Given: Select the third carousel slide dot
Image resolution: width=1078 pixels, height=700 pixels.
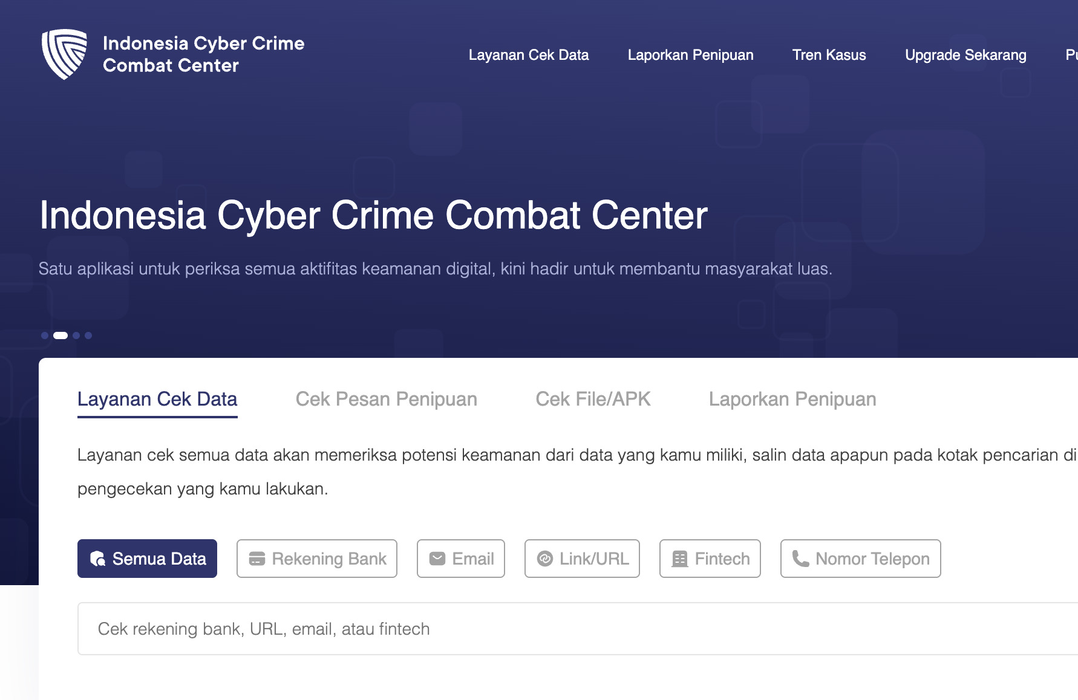Looking at the screenshot, I should click(76, 335).
